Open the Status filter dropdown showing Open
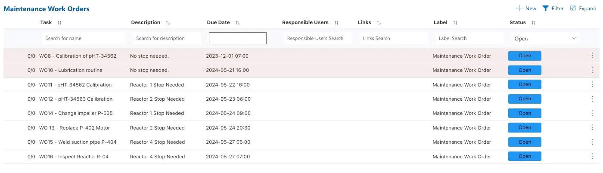This screenshot has height=173, width=603. (x=545, y=38)
